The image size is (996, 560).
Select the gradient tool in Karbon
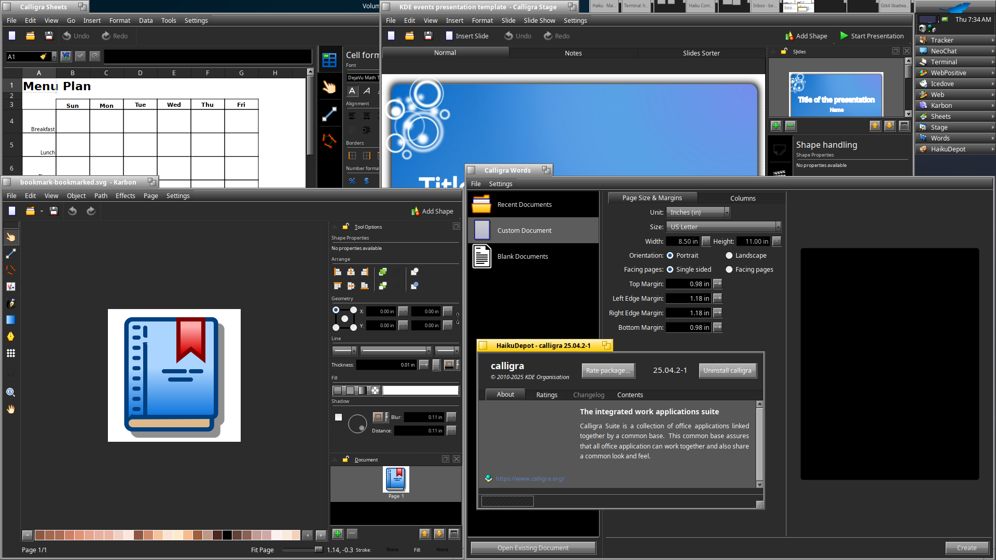click(x=11, y=320)
